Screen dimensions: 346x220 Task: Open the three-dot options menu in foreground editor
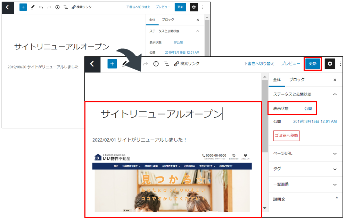click(340, 64)
